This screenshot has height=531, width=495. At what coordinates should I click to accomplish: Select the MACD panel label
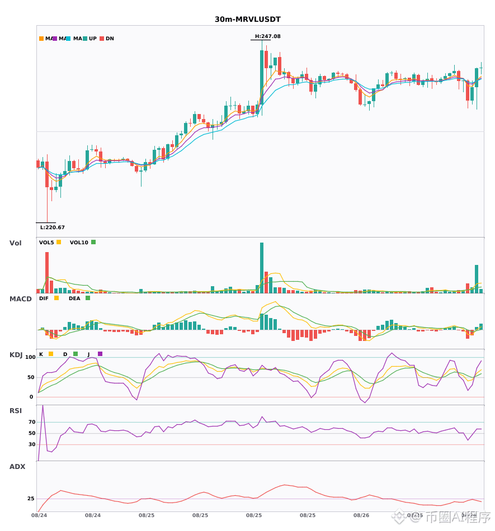[20, 299]
